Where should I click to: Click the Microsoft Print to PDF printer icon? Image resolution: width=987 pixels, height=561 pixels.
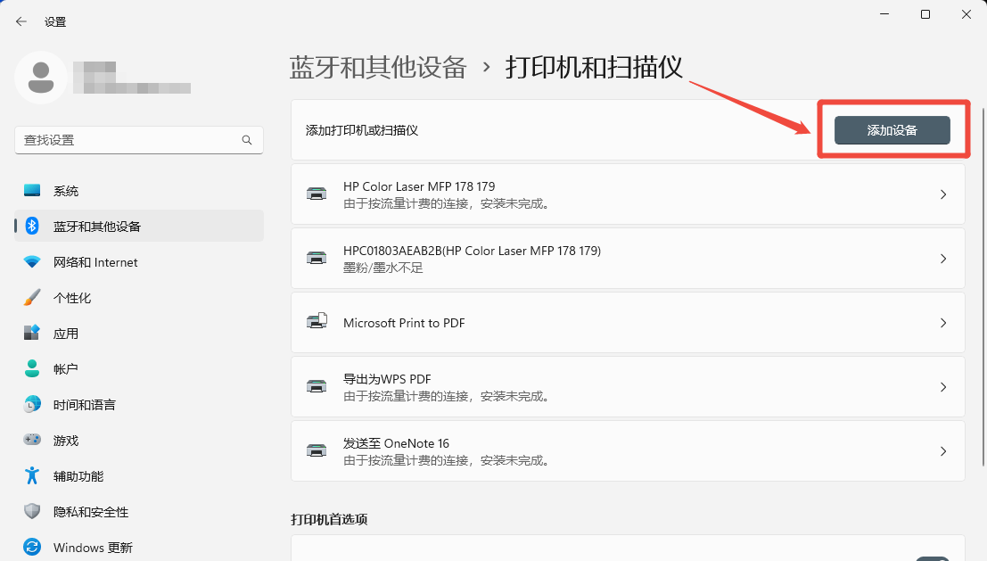click(x=317, y=322)
